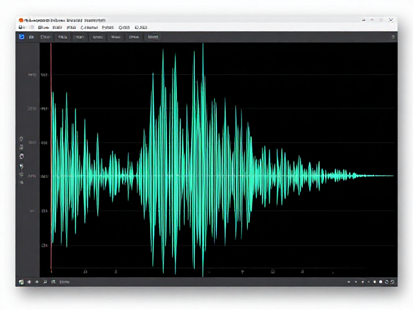
Task: Click the blue save icon in the toolbar
Action: pos(21,37)
